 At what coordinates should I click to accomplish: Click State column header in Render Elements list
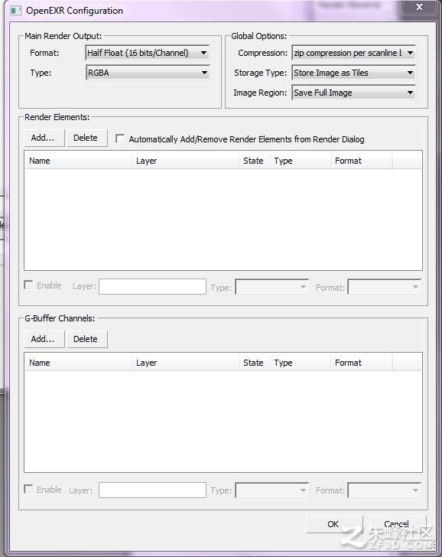coord(254,161)
